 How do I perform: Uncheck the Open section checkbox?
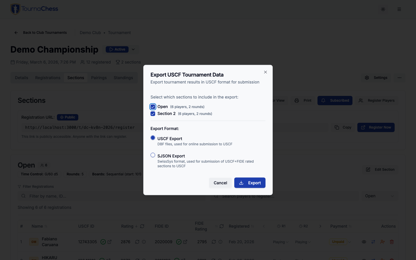[153, 107]
